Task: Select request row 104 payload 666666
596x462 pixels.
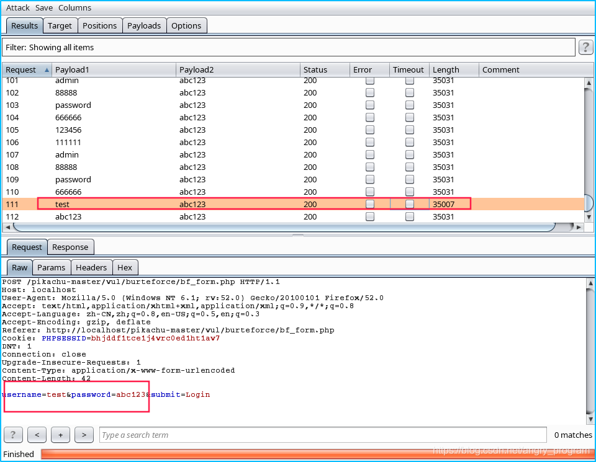Action: coord(293,118)
